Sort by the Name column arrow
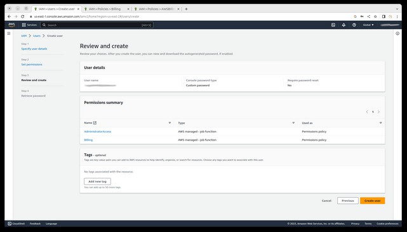Viewport: 407px width, 232px height. (170, 123)
